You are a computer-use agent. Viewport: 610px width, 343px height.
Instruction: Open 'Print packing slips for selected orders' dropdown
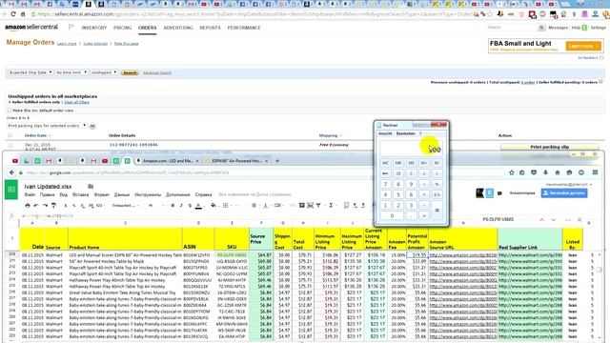coord(47,126)
